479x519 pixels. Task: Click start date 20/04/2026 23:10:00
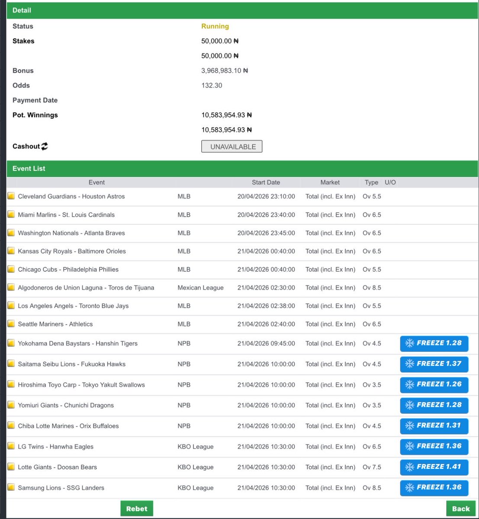(x=266, y=196)
